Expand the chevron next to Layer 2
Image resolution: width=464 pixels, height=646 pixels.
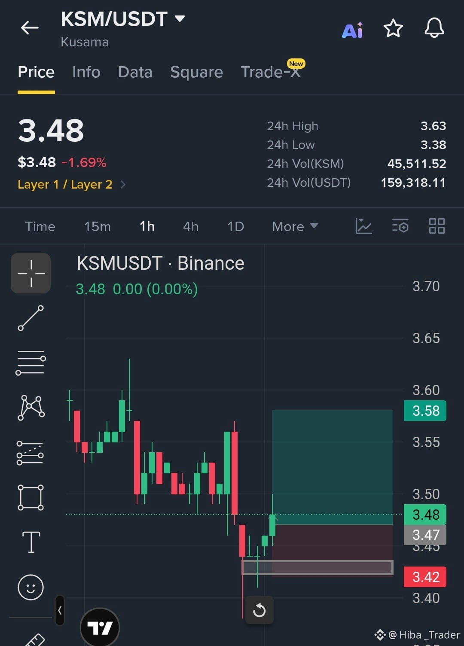(123, 184)
